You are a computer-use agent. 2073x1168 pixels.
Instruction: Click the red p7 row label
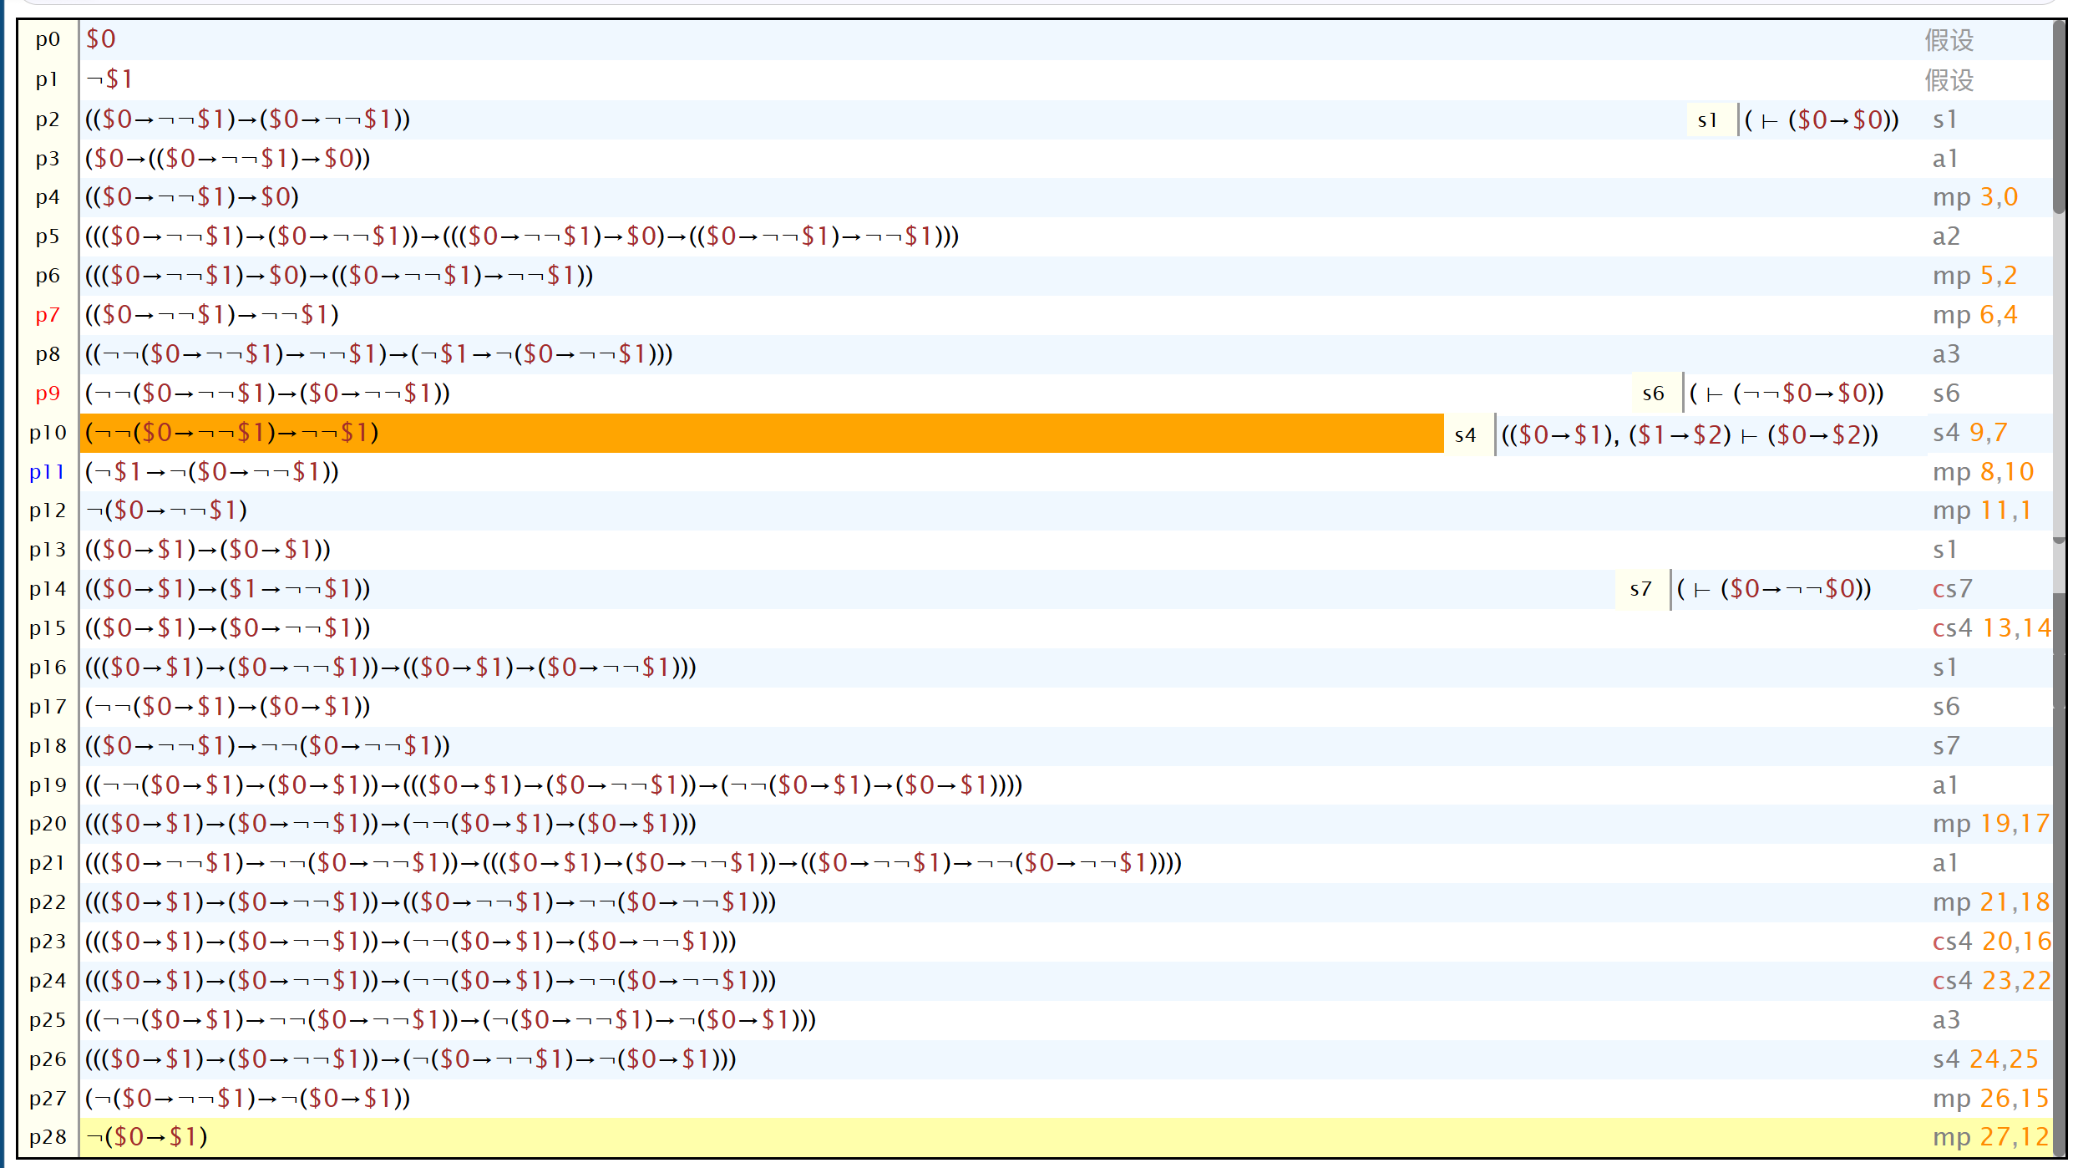(48, 315)
